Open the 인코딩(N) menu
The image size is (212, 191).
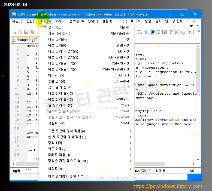point(77,21)
